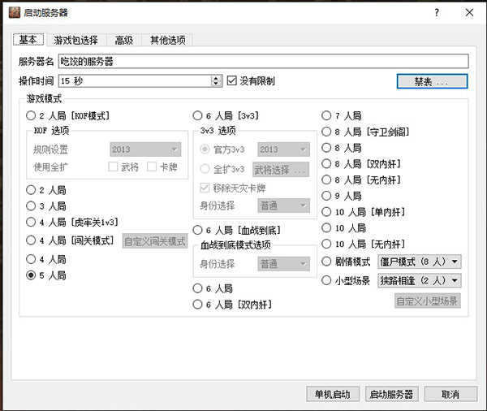Click the 服务器名 text field
The image size is (487, 411).
tap(263, 61)
